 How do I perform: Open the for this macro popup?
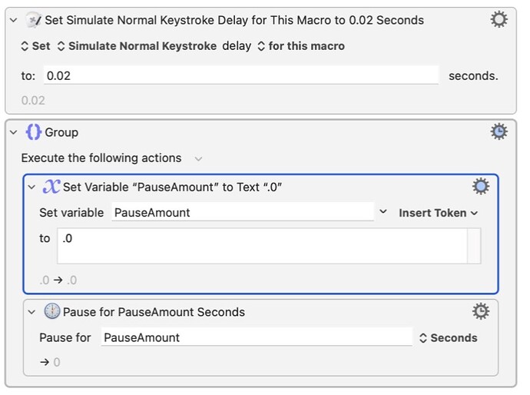[301, 46]
